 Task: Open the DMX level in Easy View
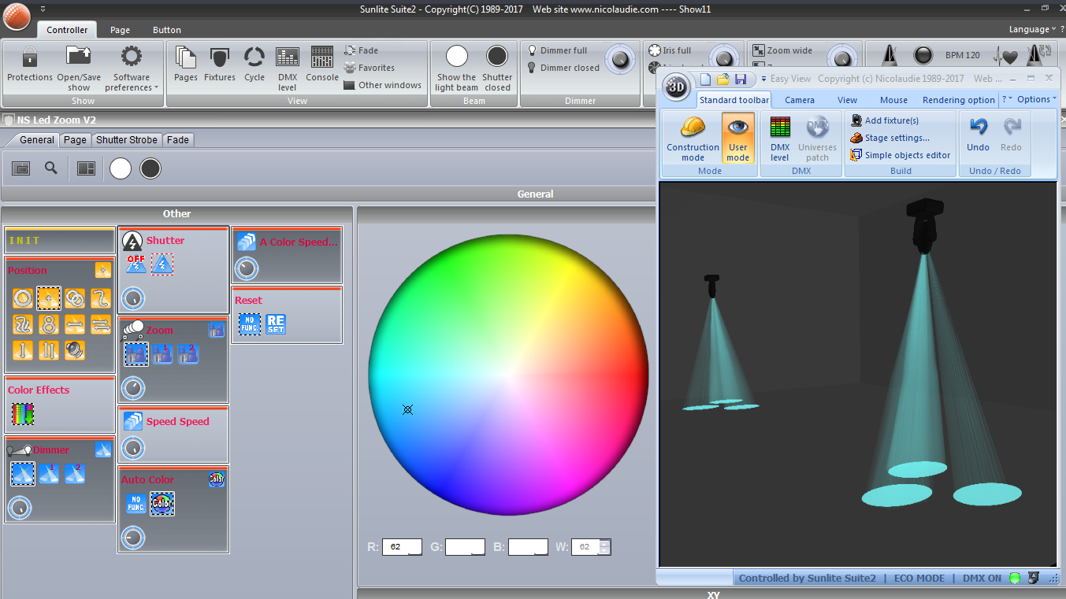[x=780, y=139]
